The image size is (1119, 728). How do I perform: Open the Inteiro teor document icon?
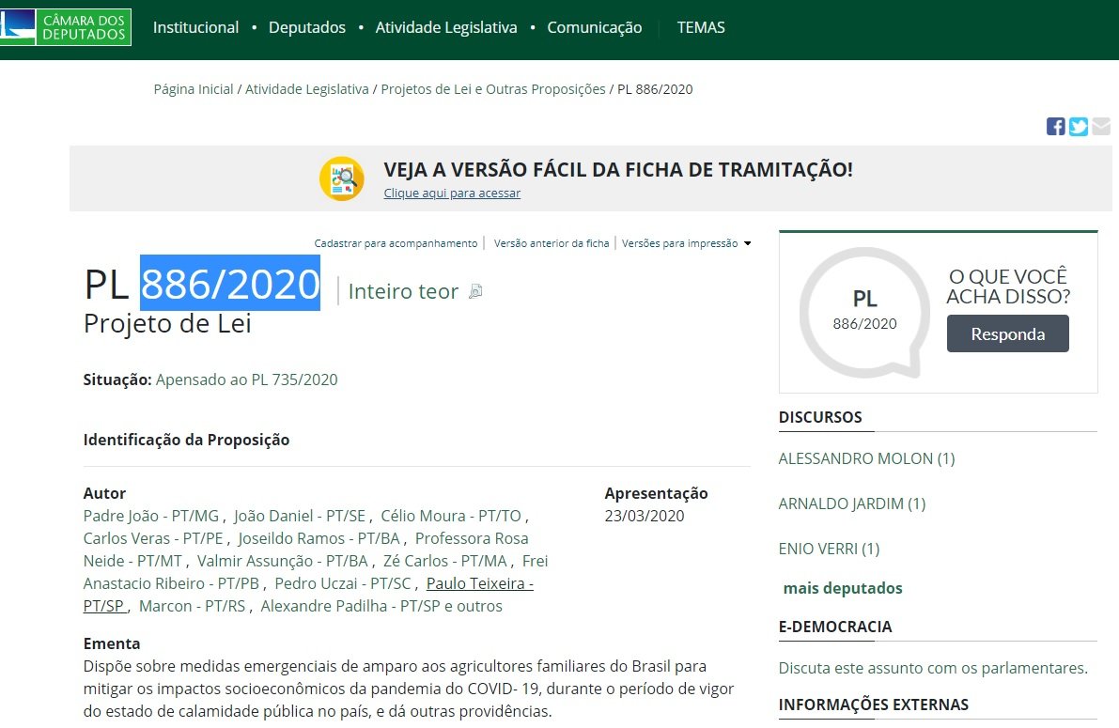[x=475, y=292]
